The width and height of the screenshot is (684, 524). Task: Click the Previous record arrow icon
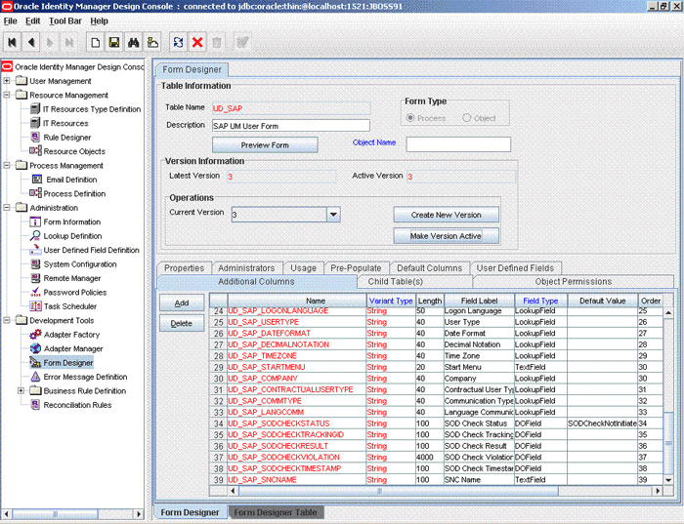(x=31, y=42)
